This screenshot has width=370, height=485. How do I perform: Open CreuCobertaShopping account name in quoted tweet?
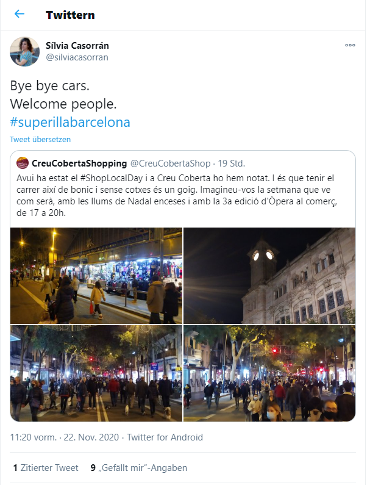pos(79,163)
